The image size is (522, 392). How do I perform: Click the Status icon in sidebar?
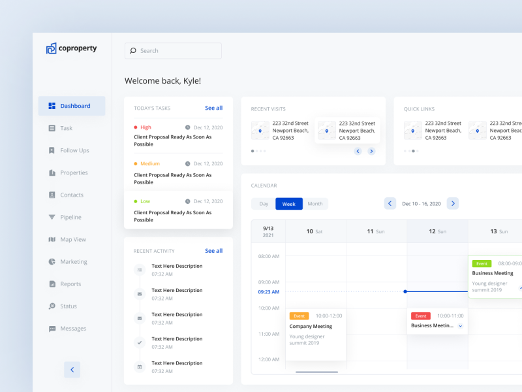click(x=52, y=306)
